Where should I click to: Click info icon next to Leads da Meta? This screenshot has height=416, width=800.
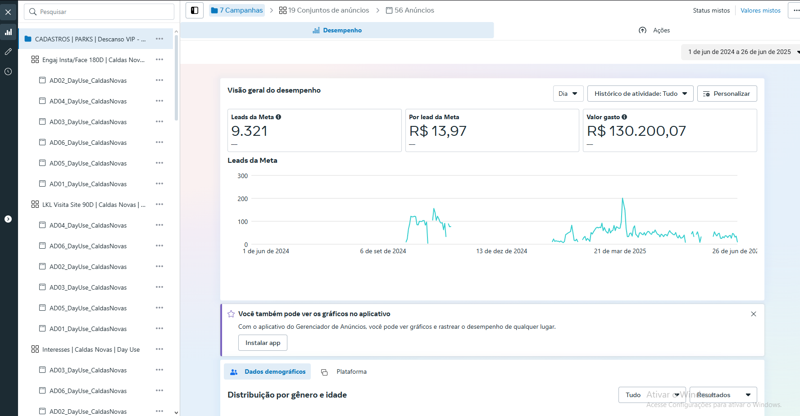tap(278, 117)
